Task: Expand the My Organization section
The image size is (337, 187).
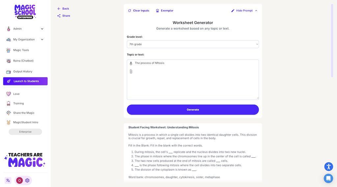Action: point(42,40)
